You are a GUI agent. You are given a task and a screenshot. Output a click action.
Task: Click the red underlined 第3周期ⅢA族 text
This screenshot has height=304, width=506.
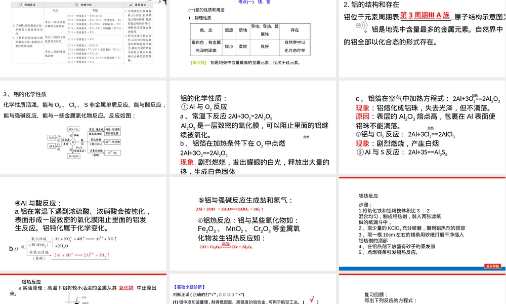[x=425, y=15]
